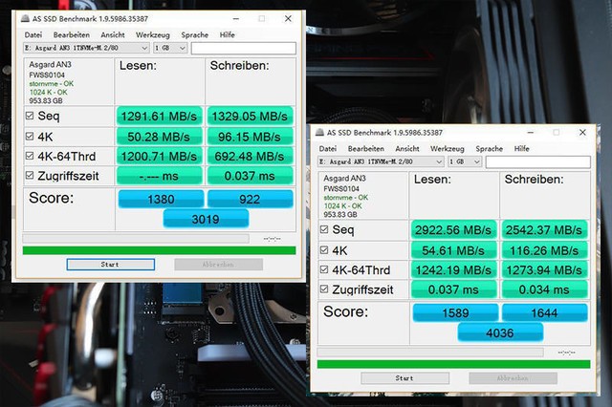612x407 pixels.
Task: Click the green progress bar in the right window
Action: point(453,364)
